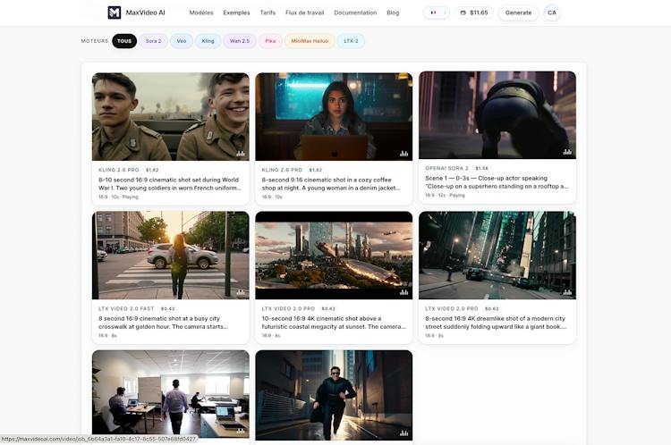
Task: Open the futuristic coastal megacity thumbnail
Action: pyautogui.click(x=334, y=256)
